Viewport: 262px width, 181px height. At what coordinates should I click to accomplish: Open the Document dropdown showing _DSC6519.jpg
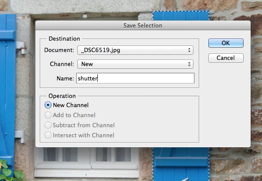pyautogui.click(x=135, y=50)
